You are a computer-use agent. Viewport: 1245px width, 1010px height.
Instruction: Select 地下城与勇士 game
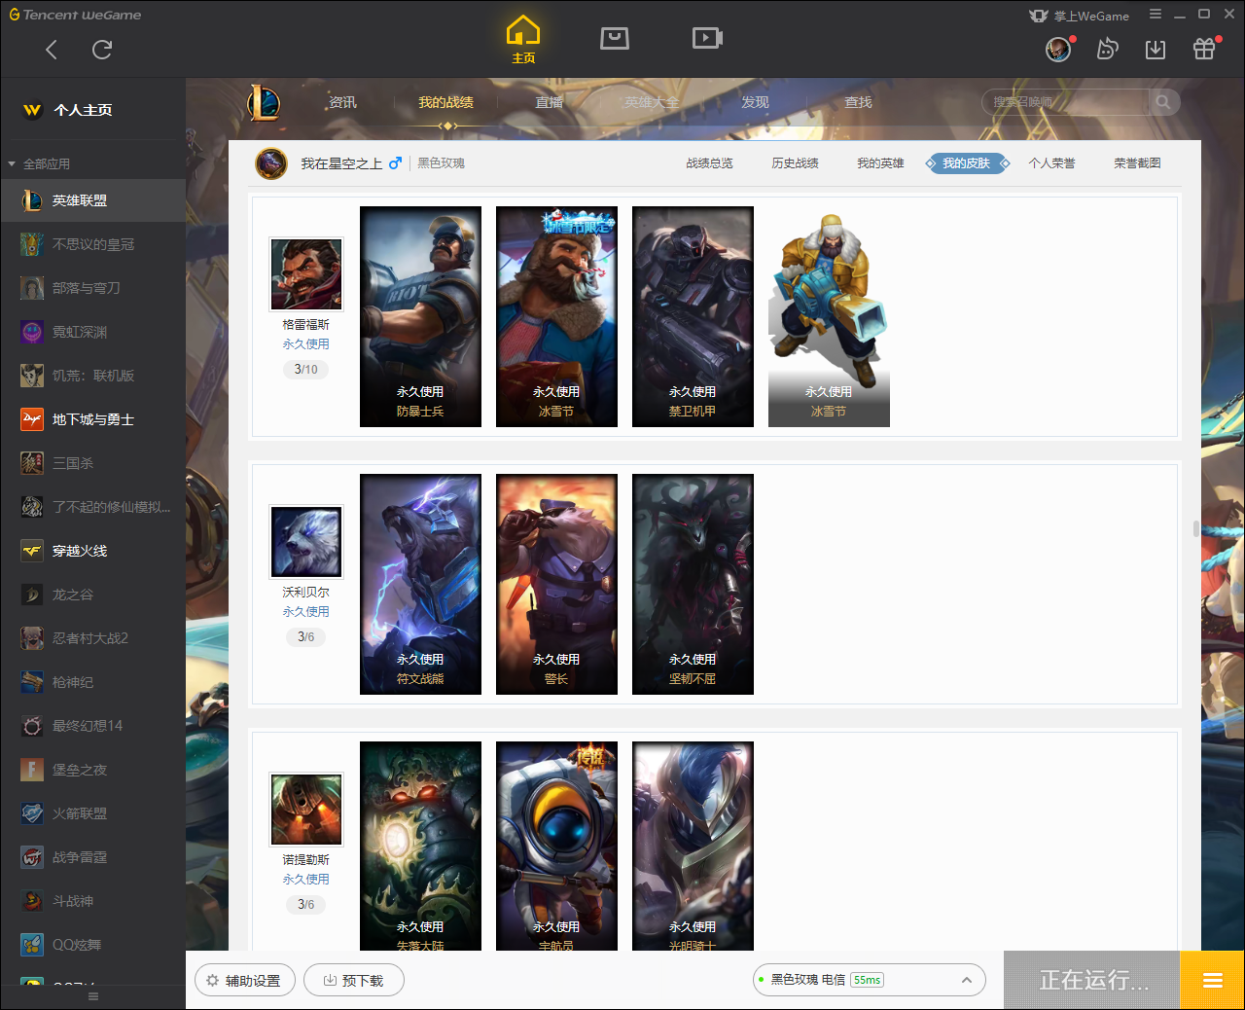[92, 419]
